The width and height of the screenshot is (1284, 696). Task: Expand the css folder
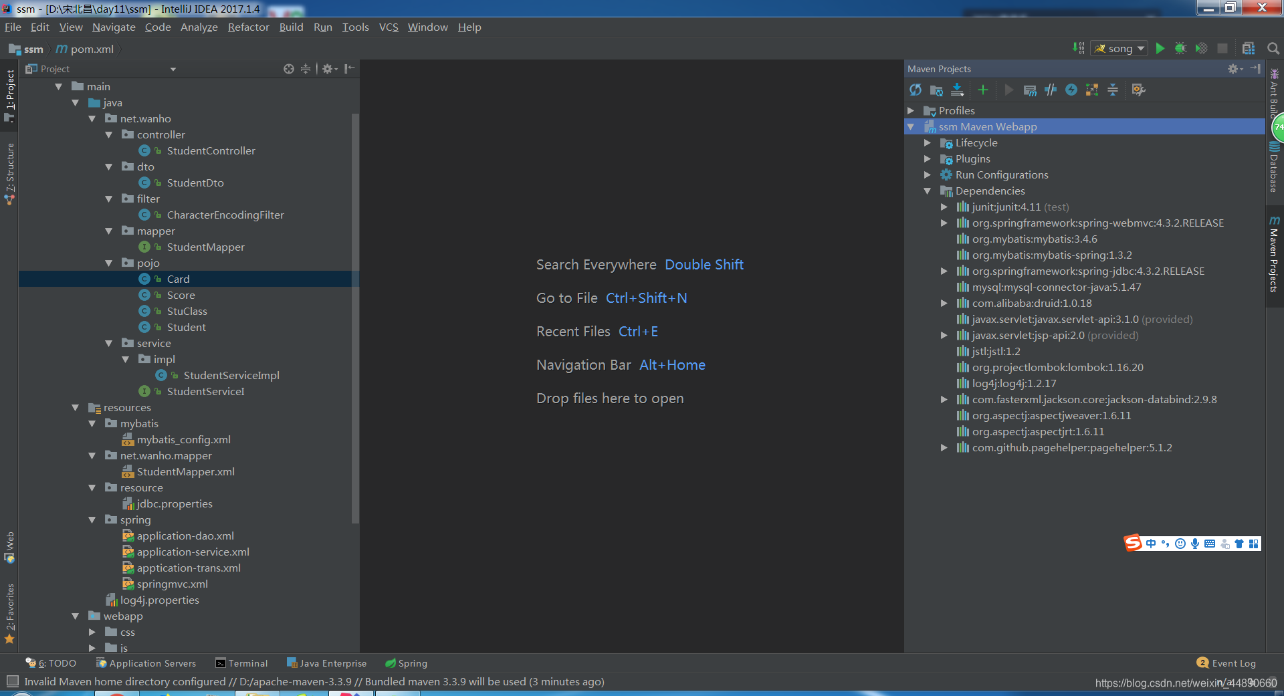coord(92,632)
